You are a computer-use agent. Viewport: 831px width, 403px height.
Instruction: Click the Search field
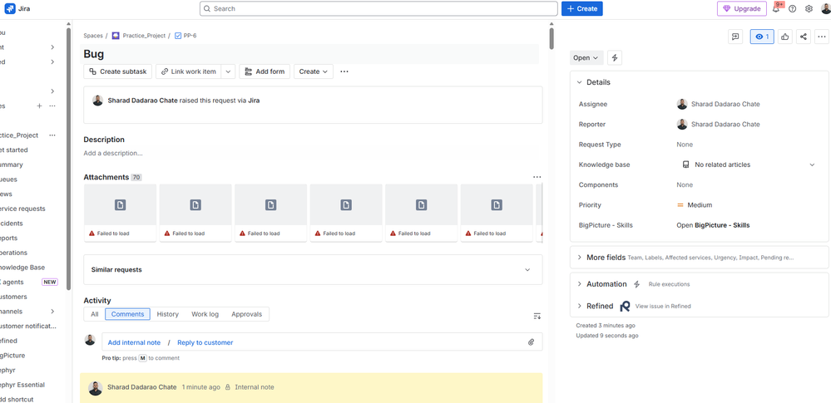pos(379,8)
